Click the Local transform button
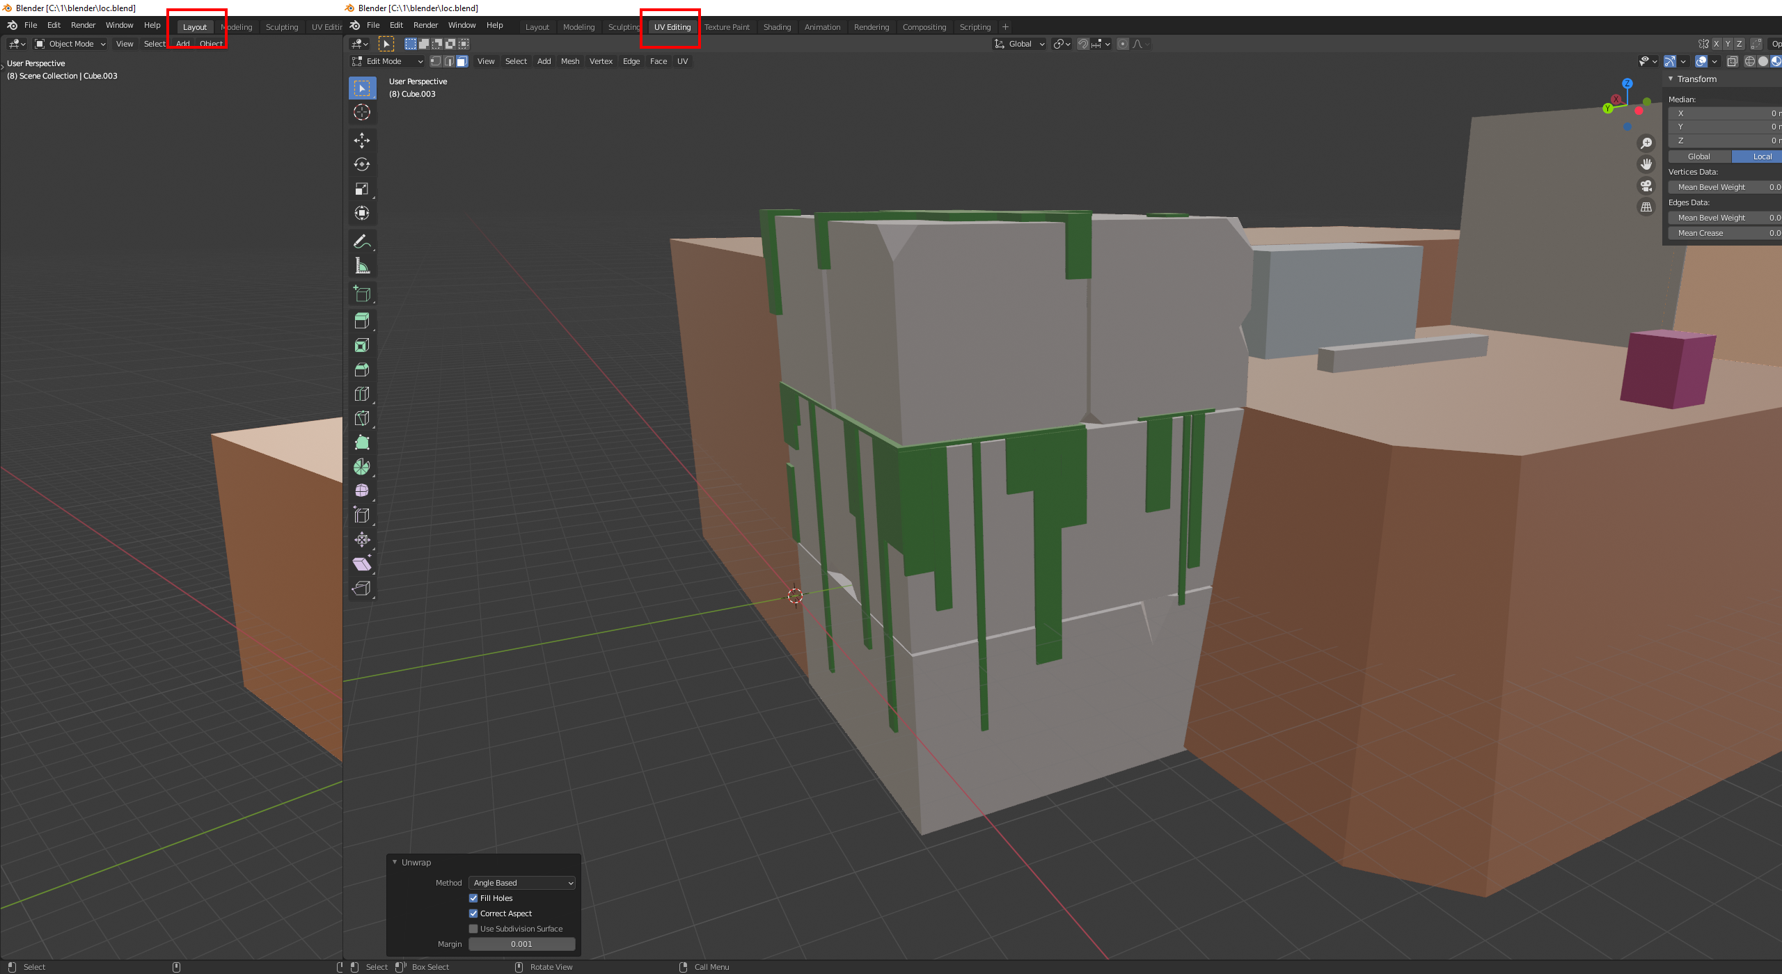The width and height of the screenshot is (1782, 974). [x=1761, y=157]
